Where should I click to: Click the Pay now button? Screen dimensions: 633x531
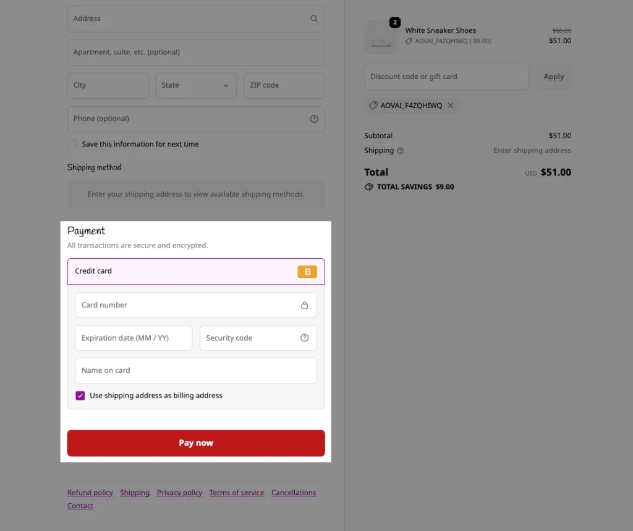point(196,443)
